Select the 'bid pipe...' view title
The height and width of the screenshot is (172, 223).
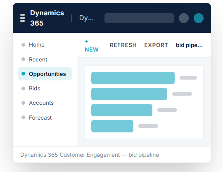coord(189,45)
